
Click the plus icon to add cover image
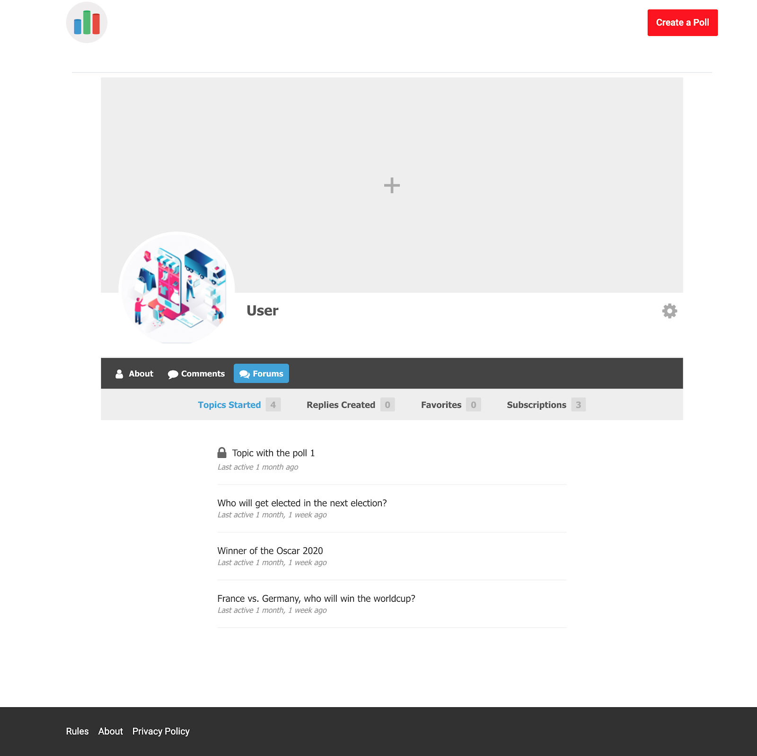tap(392, 185)
